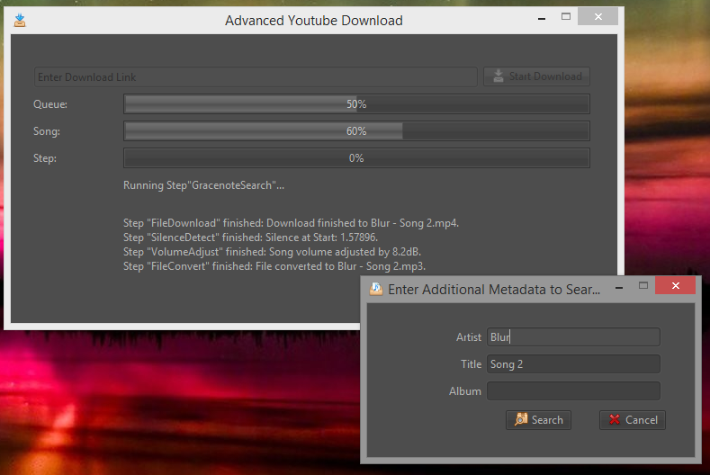Maximize the Enter Additional Metadata dialog

pos(643,286)
